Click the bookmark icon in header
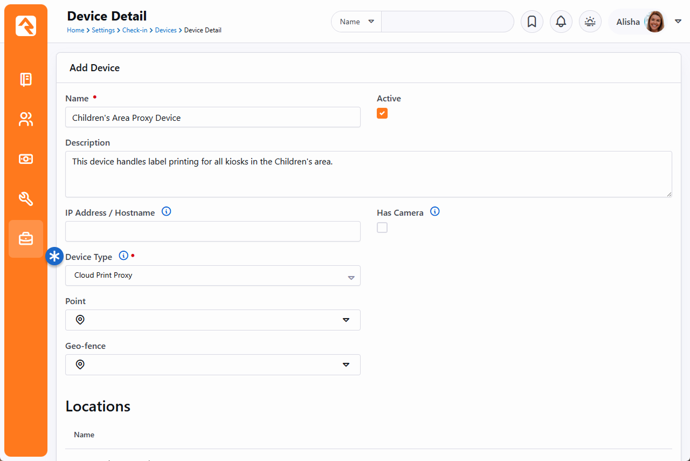 point(532,22)
